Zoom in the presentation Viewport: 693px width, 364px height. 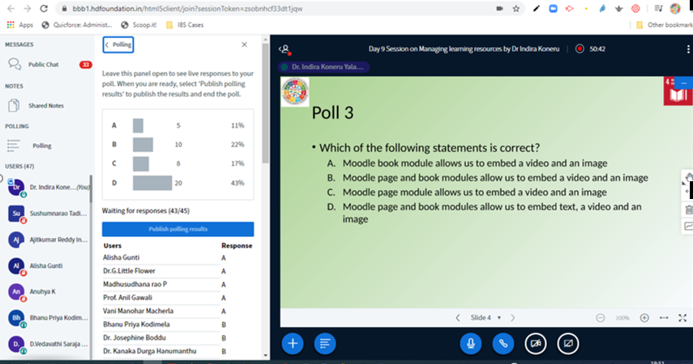pyautogui.click(x=644, y=318)
